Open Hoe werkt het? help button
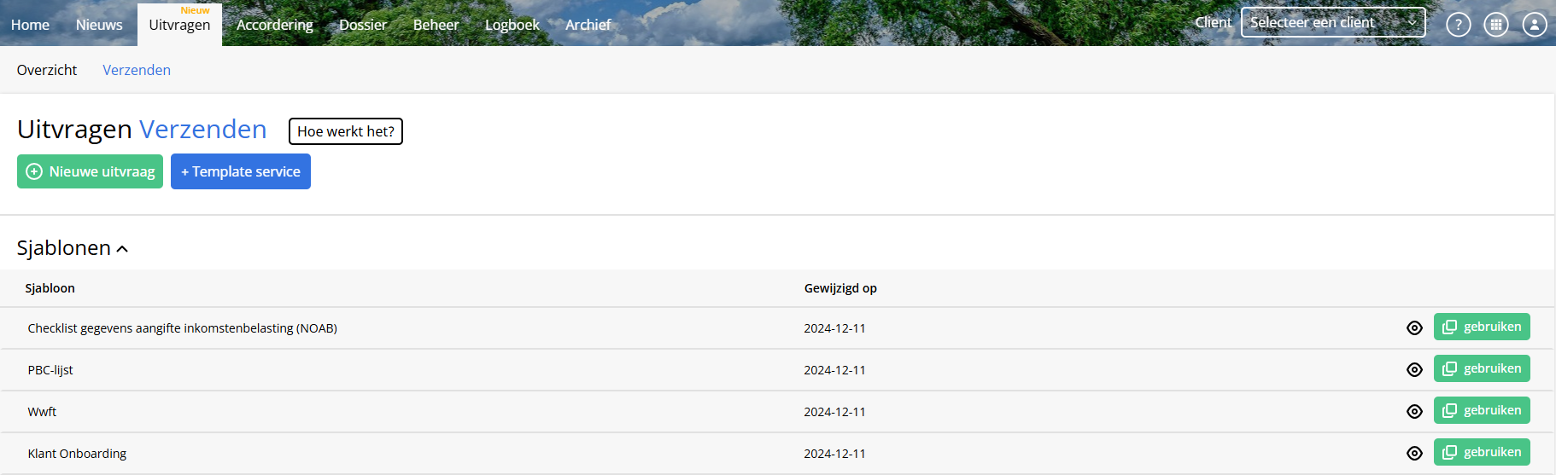 coord(346,131)
